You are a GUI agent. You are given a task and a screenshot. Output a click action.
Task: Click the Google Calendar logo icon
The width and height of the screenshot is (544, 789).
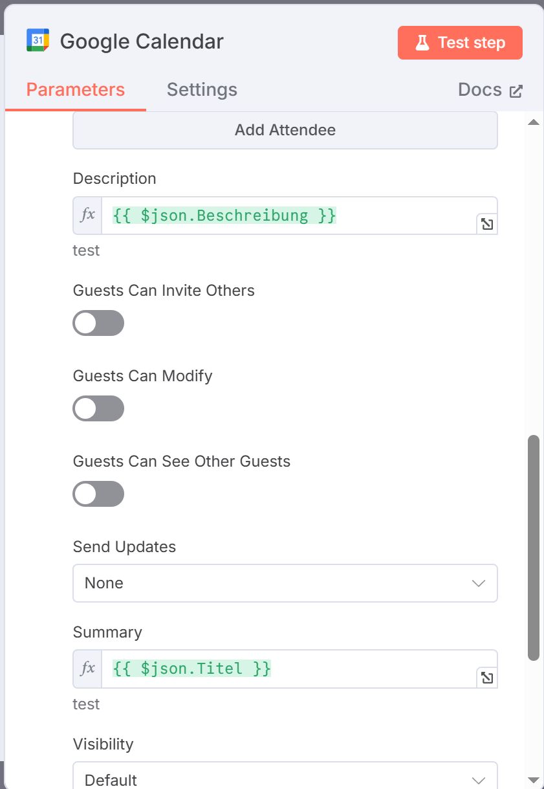38,41
